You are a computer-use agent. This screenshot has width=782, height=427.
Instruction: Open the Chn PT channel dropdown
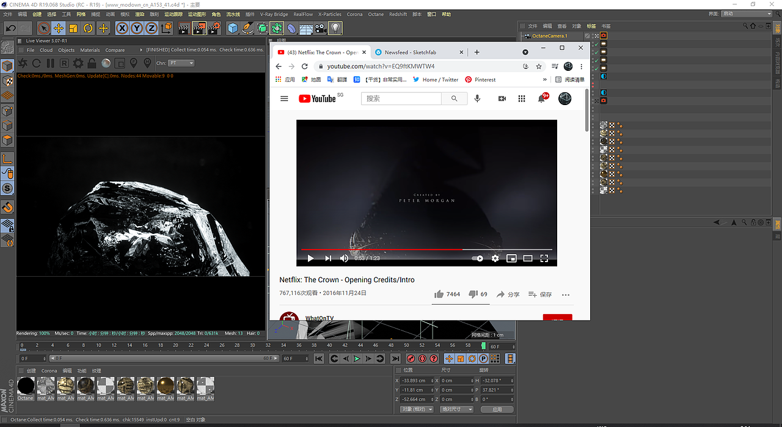click(x=181, y=63)
